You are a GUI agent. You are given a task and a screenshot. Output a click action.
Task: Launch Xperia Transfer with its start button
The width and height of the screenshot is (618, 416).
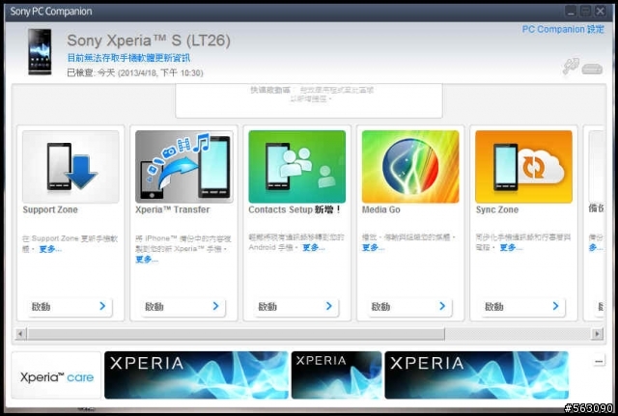[x=183, y=307]
